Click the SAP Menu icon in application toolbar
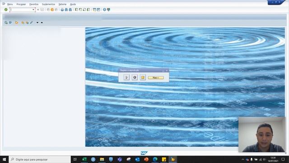Screen dimensions: 289x163 click(x=10, y=23)
